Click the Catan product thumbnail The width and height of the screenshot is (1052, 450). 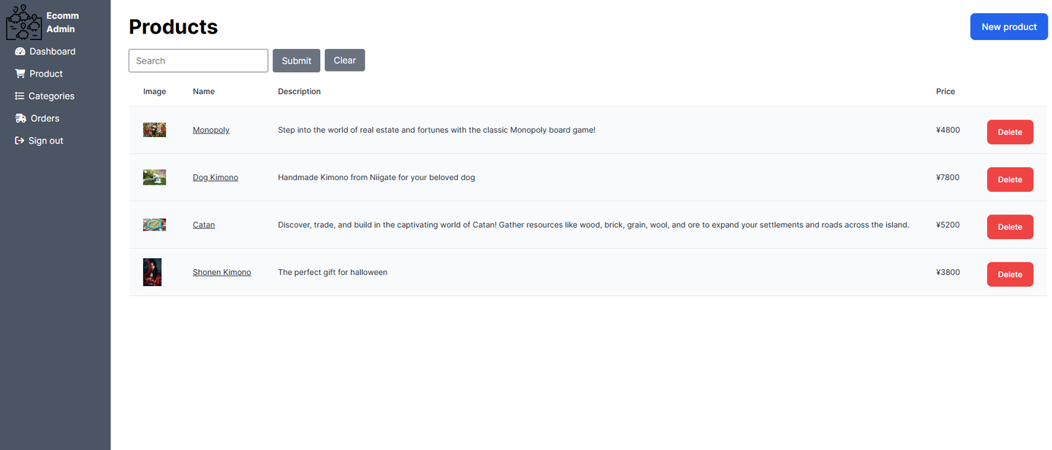pyautogui.click(x=154, y=225)
